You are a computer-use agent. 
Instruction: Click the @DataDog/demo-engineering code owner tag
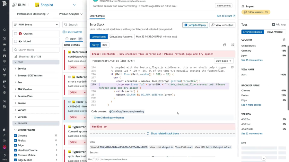[x=127, y=111]
